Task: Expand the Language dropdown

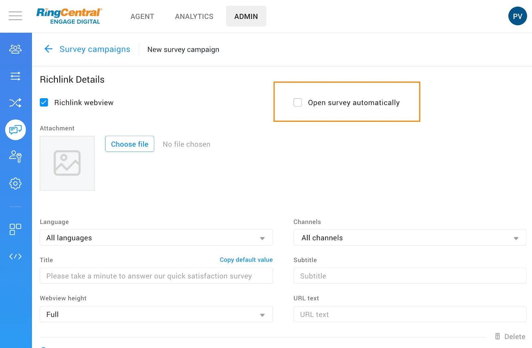Action: click(156, 238)
